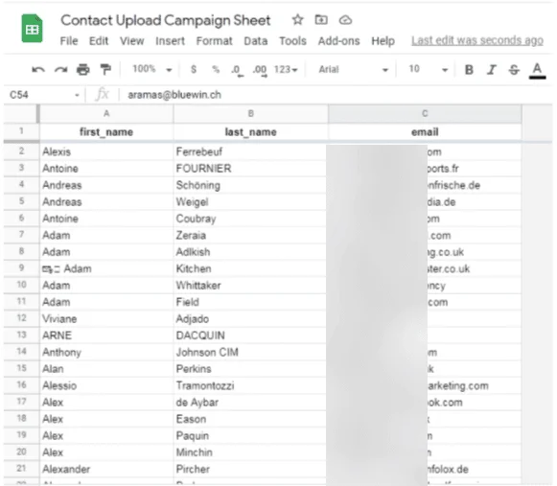Open the File menu
This screenshot has width=557, height=486.
69,41
